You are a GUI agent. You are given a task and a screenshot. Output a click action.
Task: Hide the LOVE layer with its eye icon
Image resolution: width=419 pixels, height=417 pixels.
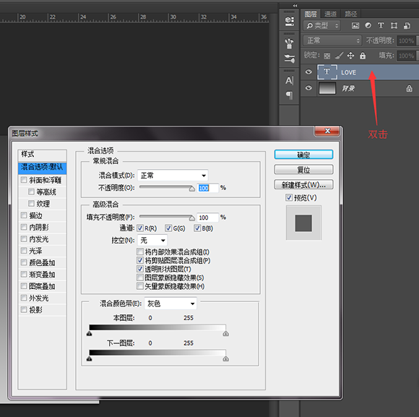pyautogui.click(x=308, y=72)
